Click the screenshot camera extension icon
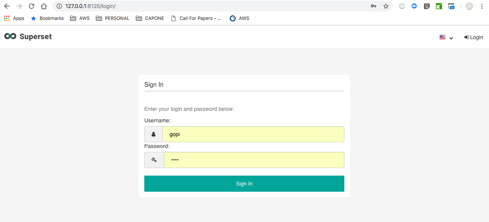The image size is (489, 222). [x=451, y=6]
